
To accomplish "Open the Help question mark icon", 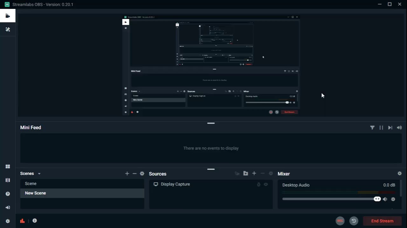I will 8,194.
